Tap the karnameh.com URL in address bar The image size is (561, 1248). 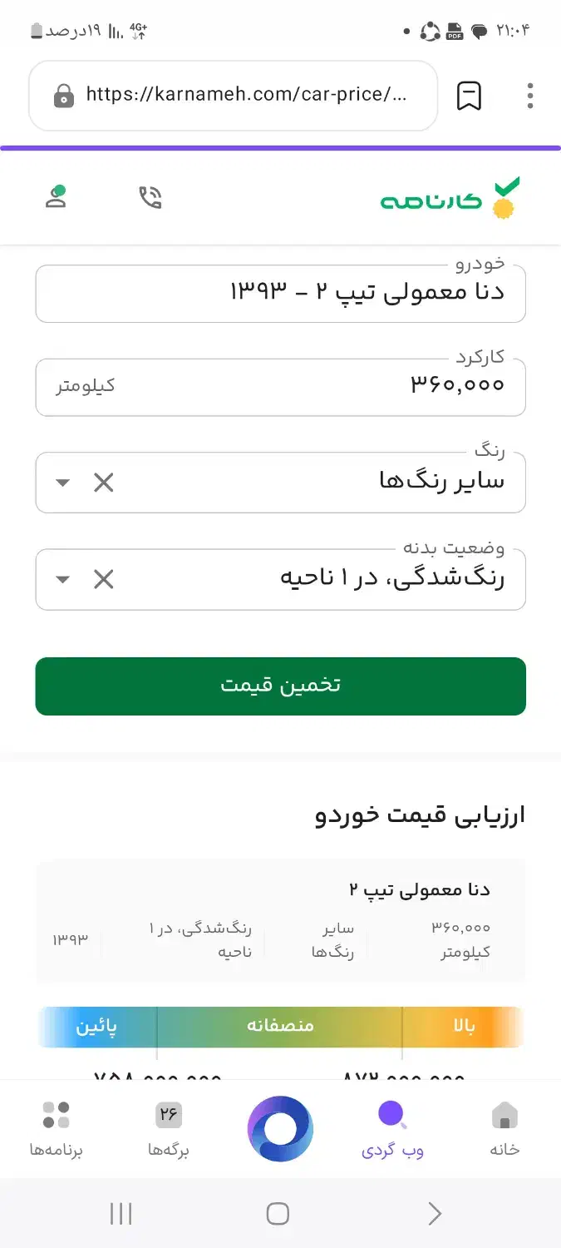[x=241, y=96]
